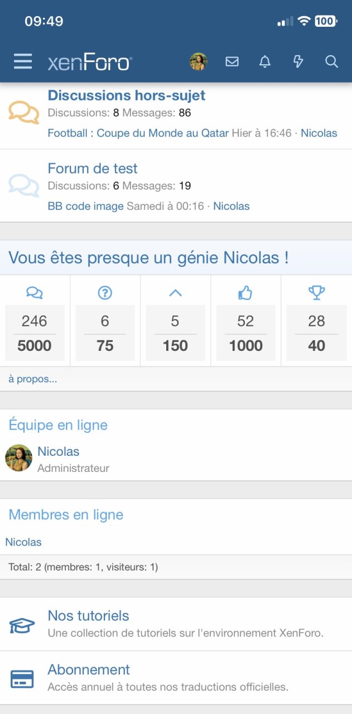Open the hamburger navigation menu
The image size is (352, 714).
tap(23, 61)
